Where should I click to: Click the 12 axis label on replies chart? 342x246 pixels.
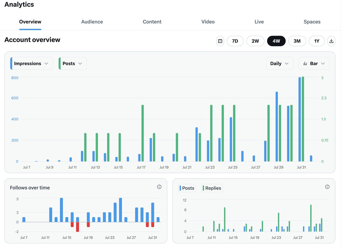pyautogui.click(x=184, y=200)
